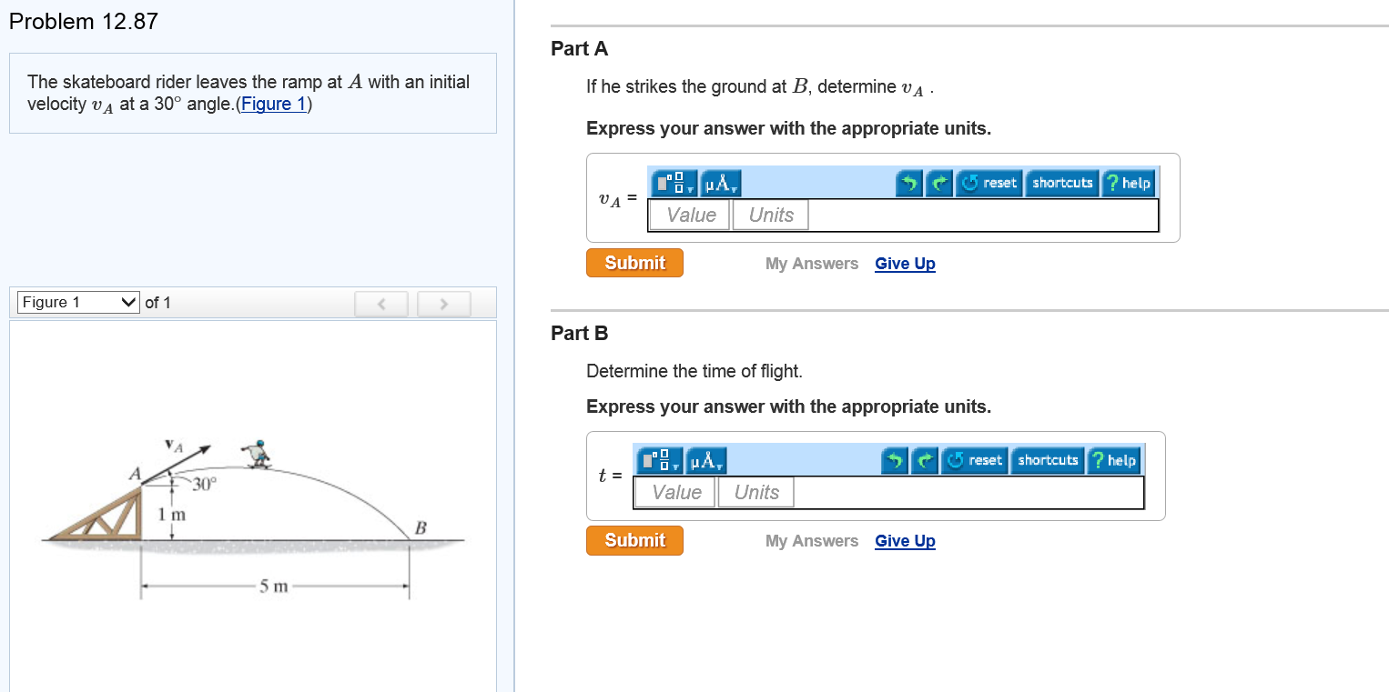Open the Figure 1 dropdown selector
This screenshot has height=692, width=1389.
(x=79, y=302)
